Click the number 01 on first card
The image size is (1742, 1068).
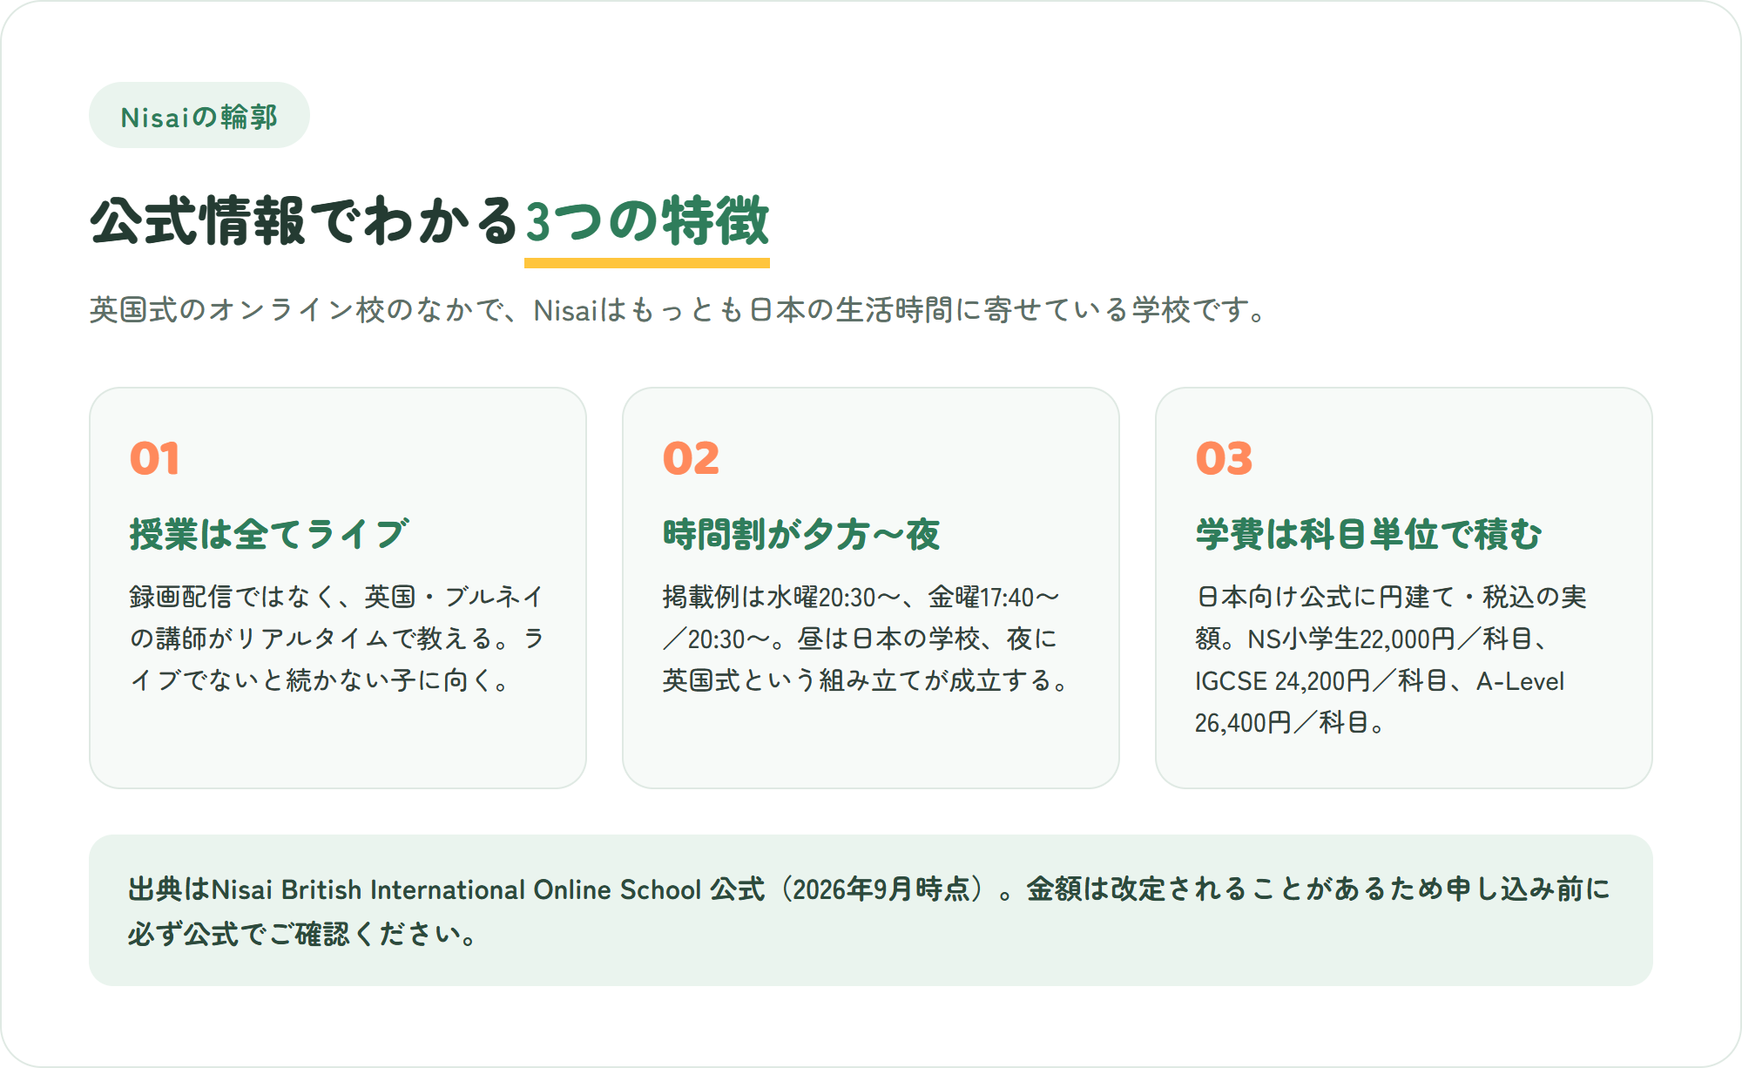tap(155, 458)
